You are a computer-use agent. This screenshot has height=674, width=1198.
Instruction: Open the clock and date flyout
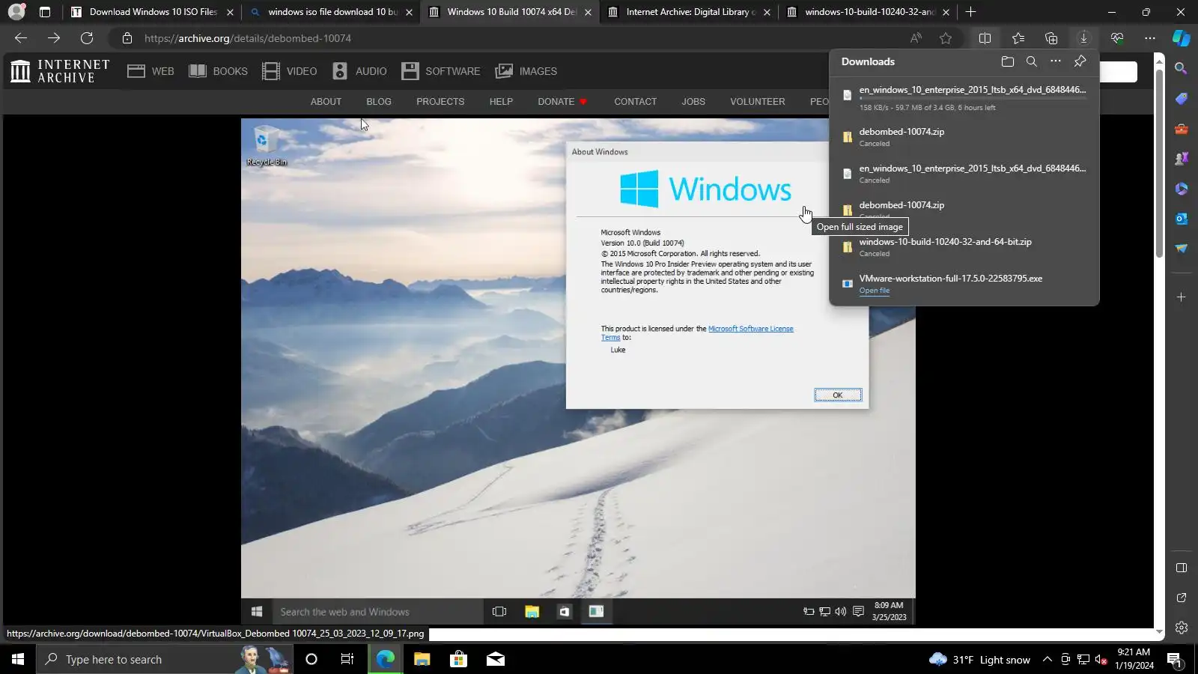point(1134,659)
